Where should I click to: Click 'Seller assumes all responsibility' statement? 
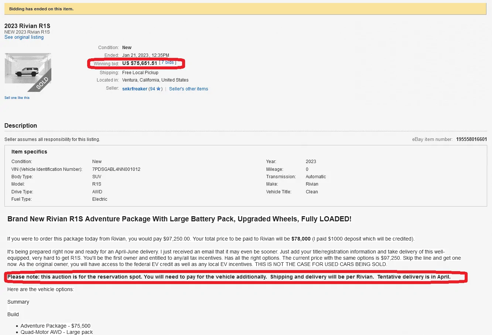coord(52,139)
